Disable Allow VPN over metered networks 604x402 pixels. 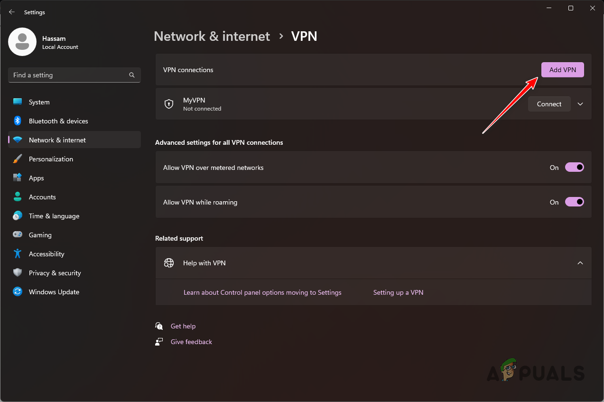574,167
